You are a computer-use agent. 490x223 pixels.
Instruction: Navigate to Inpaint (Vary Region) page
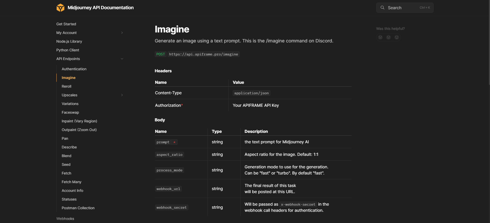[79, 121]
